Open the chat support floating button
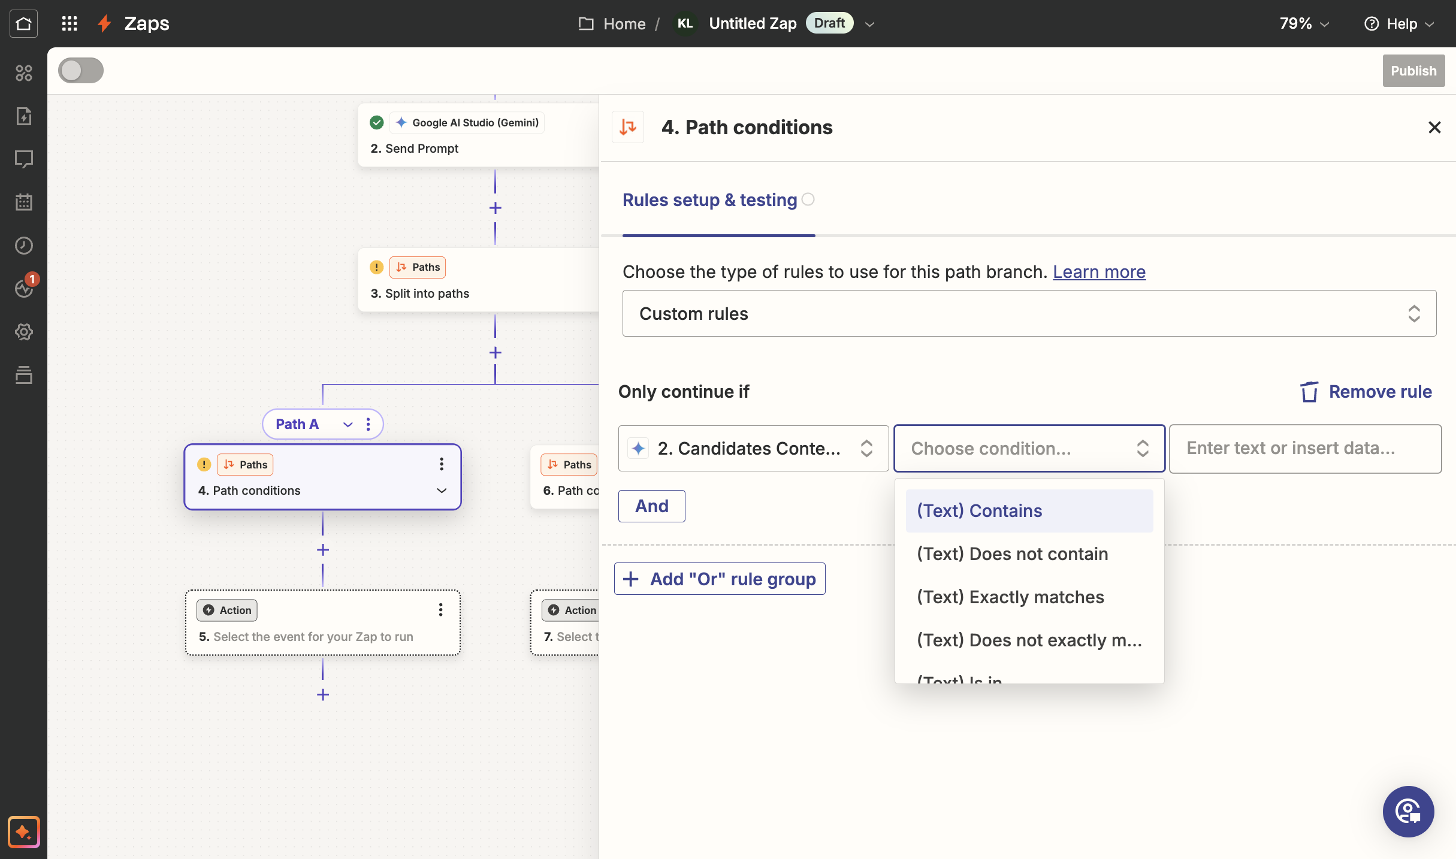 tap(1407, 811)
